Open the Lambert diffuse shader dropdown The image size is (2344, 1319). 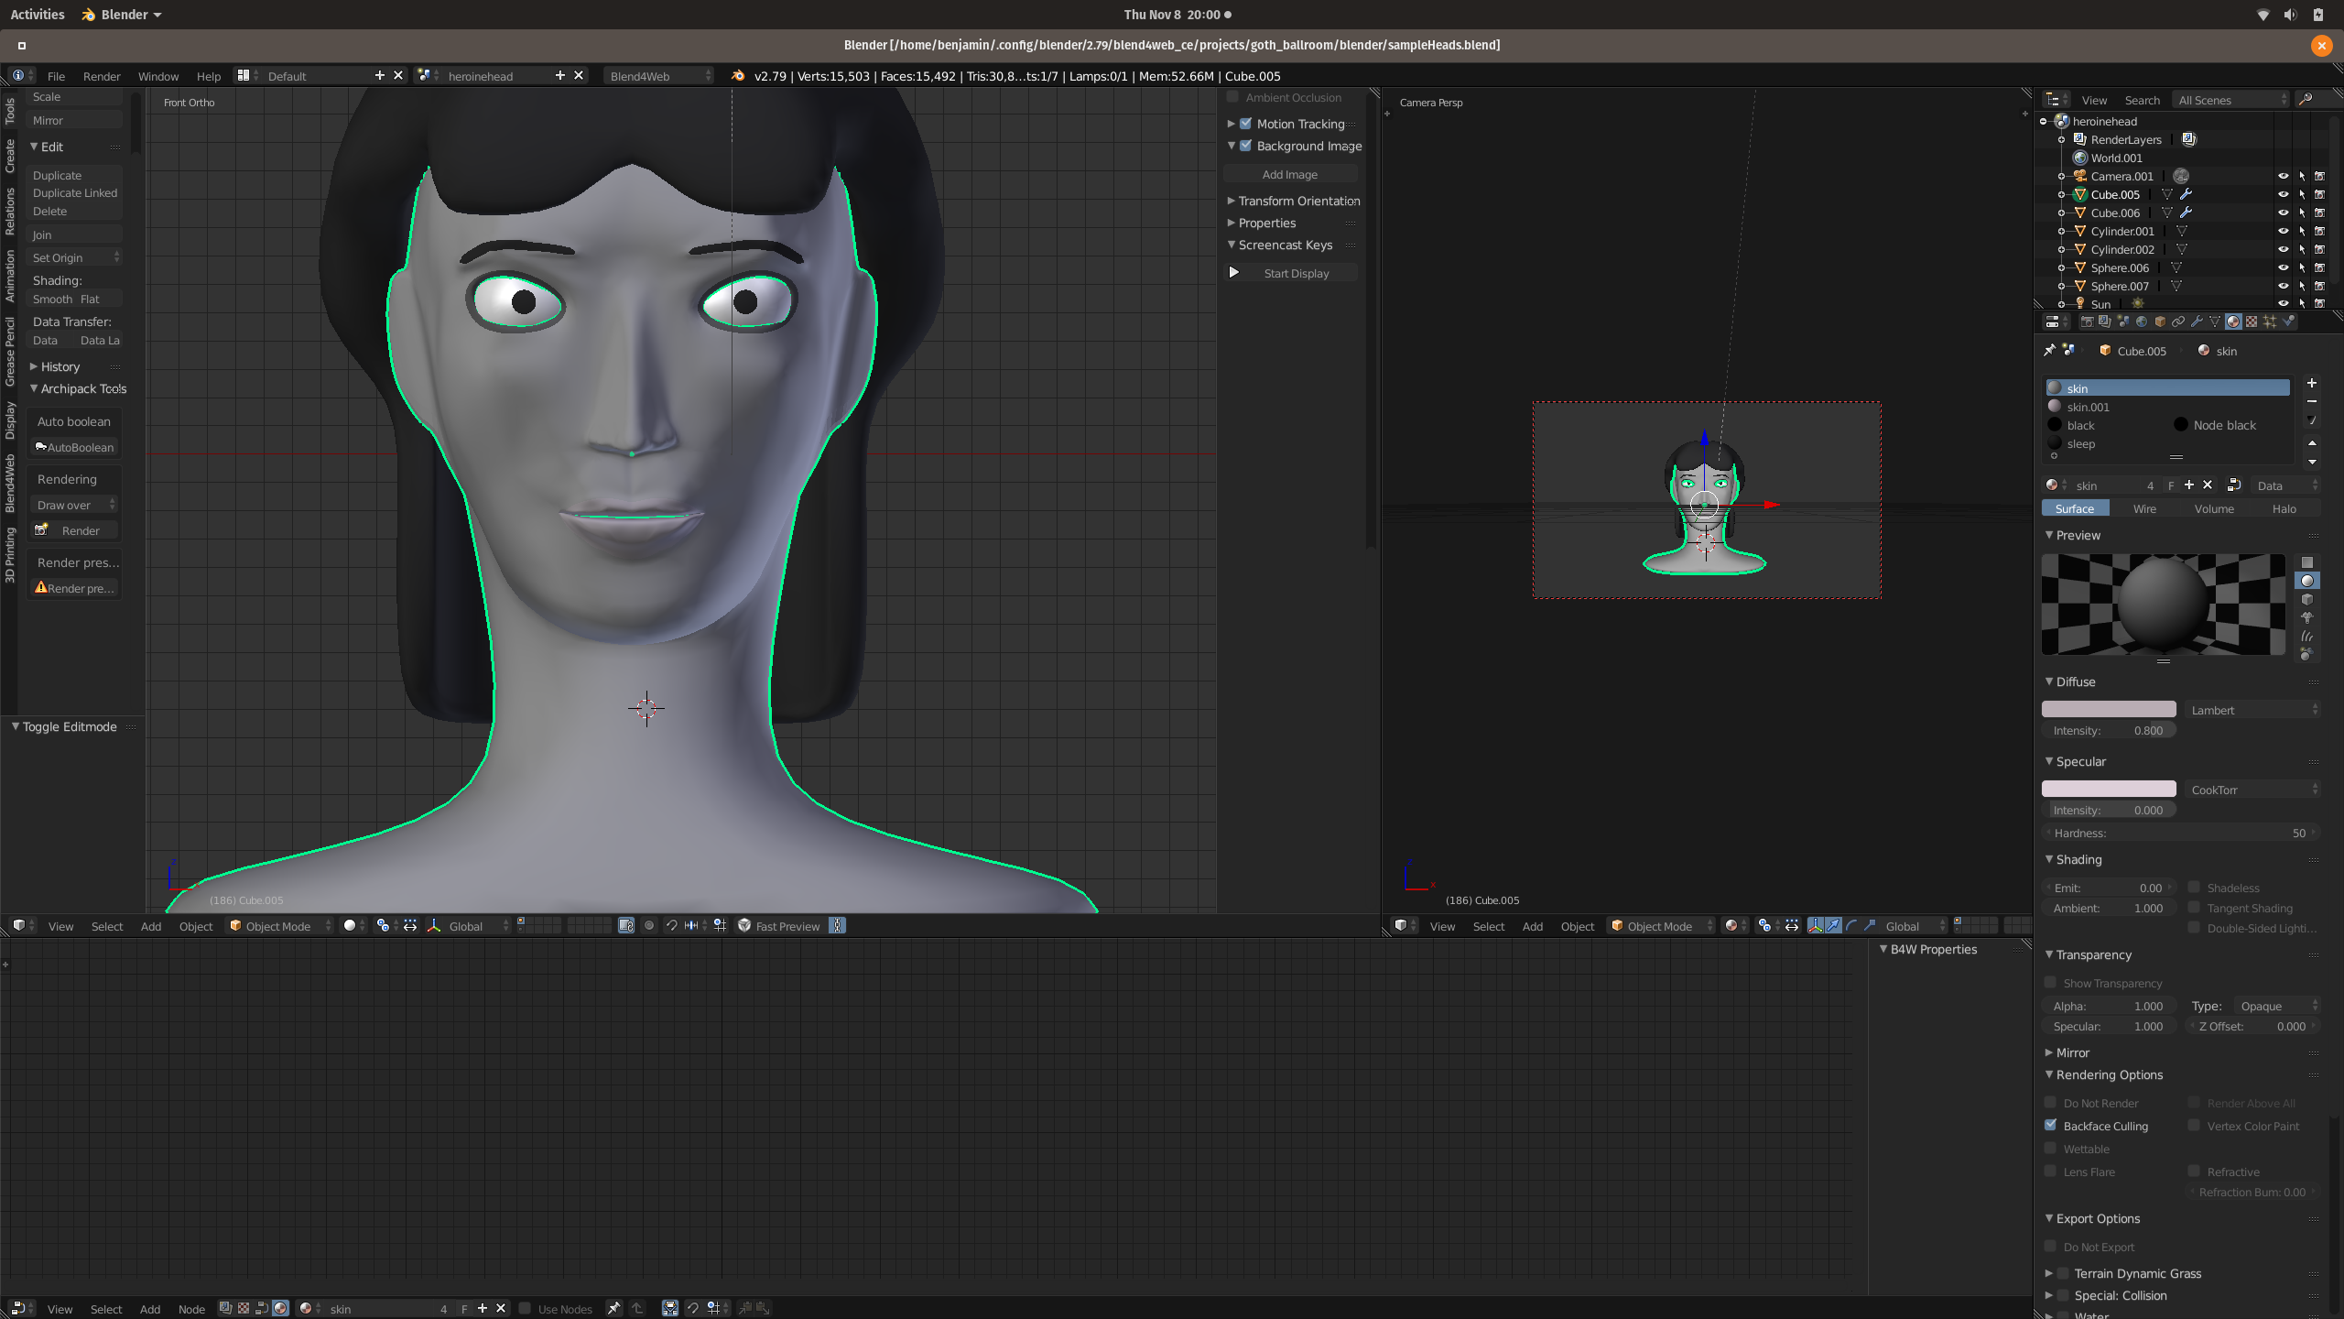pyautogui.click(x=2253, y=710)
